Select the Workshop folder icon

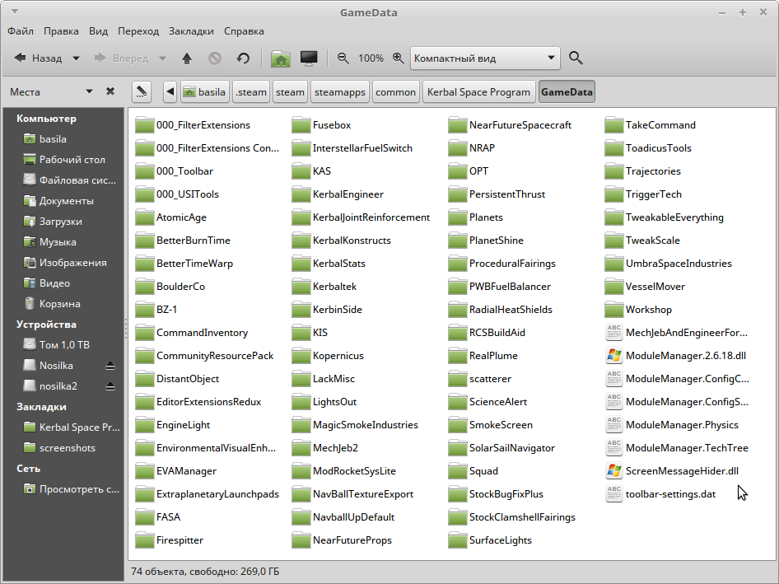[x=614, y=309]
